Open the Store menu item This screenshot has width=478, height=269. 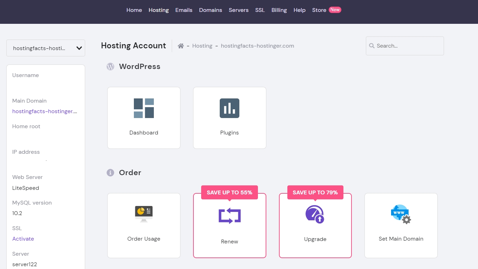(319, 10)
